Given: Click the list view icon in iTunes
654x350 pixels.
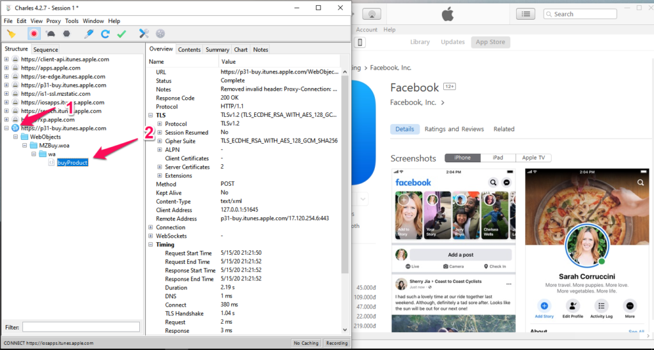Looking at the screenshot, I should point(525,14).
